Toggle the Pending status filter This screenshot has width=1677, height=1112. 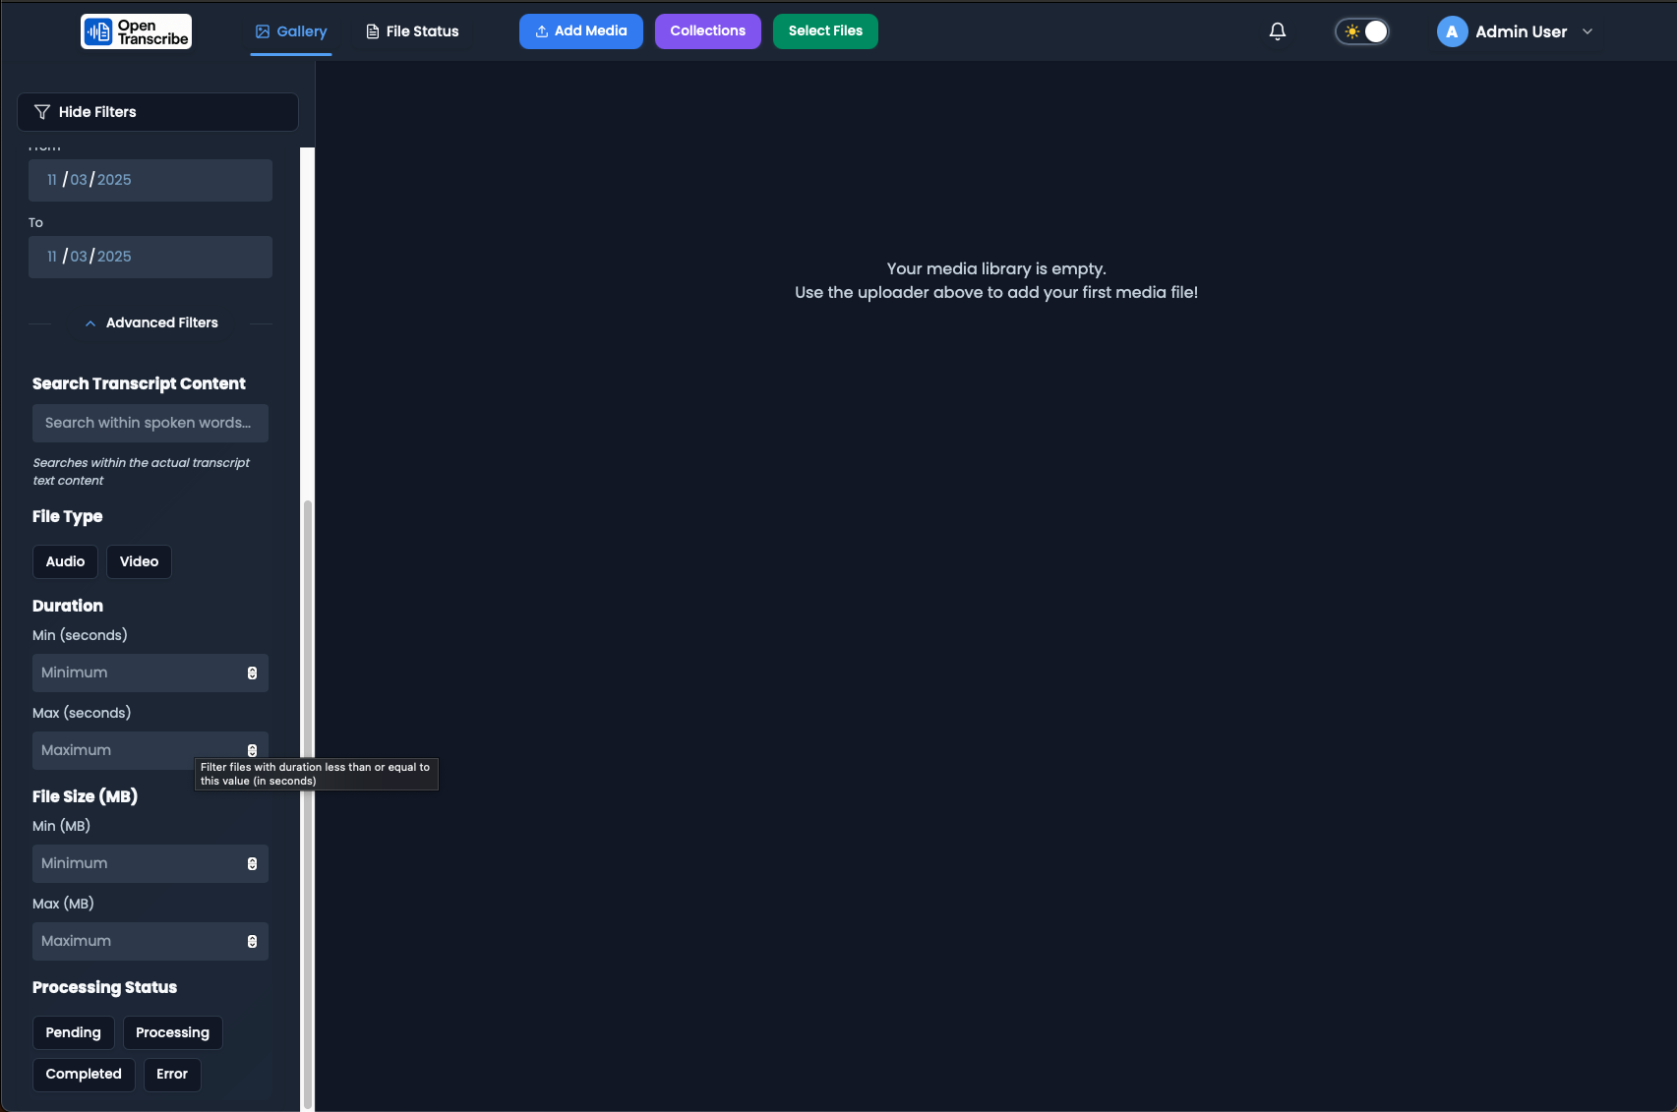73,1032
